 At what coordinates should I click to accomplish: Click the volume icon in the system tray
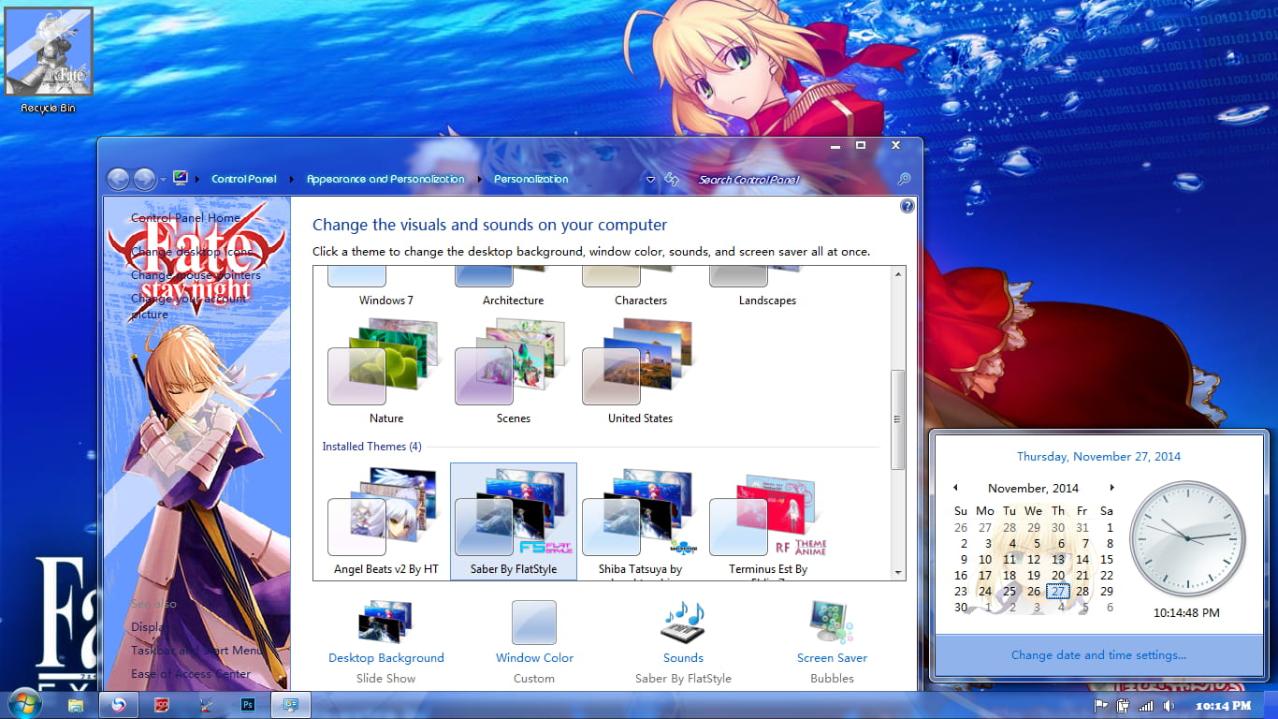(1169, 706)
